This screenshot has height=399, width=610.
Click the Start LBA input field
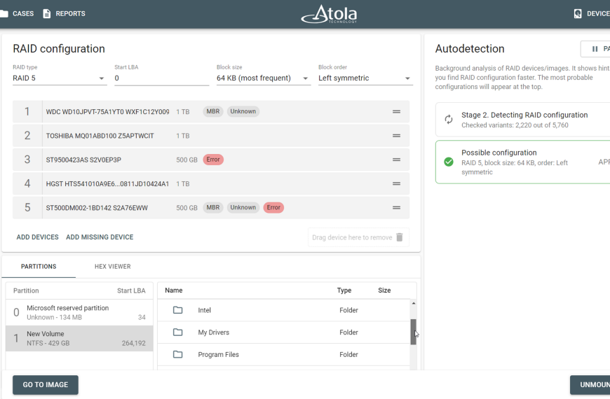161,78
